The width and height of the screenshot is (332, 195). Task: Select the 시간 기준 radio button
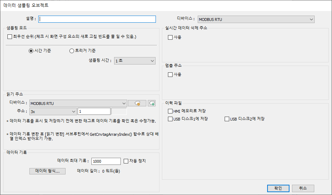tap(31, 51)
